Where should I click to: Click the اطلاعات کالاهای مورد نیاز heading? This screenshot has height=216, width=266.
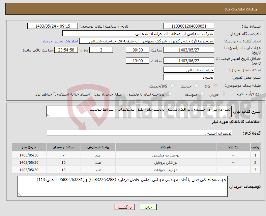(236, 122)
